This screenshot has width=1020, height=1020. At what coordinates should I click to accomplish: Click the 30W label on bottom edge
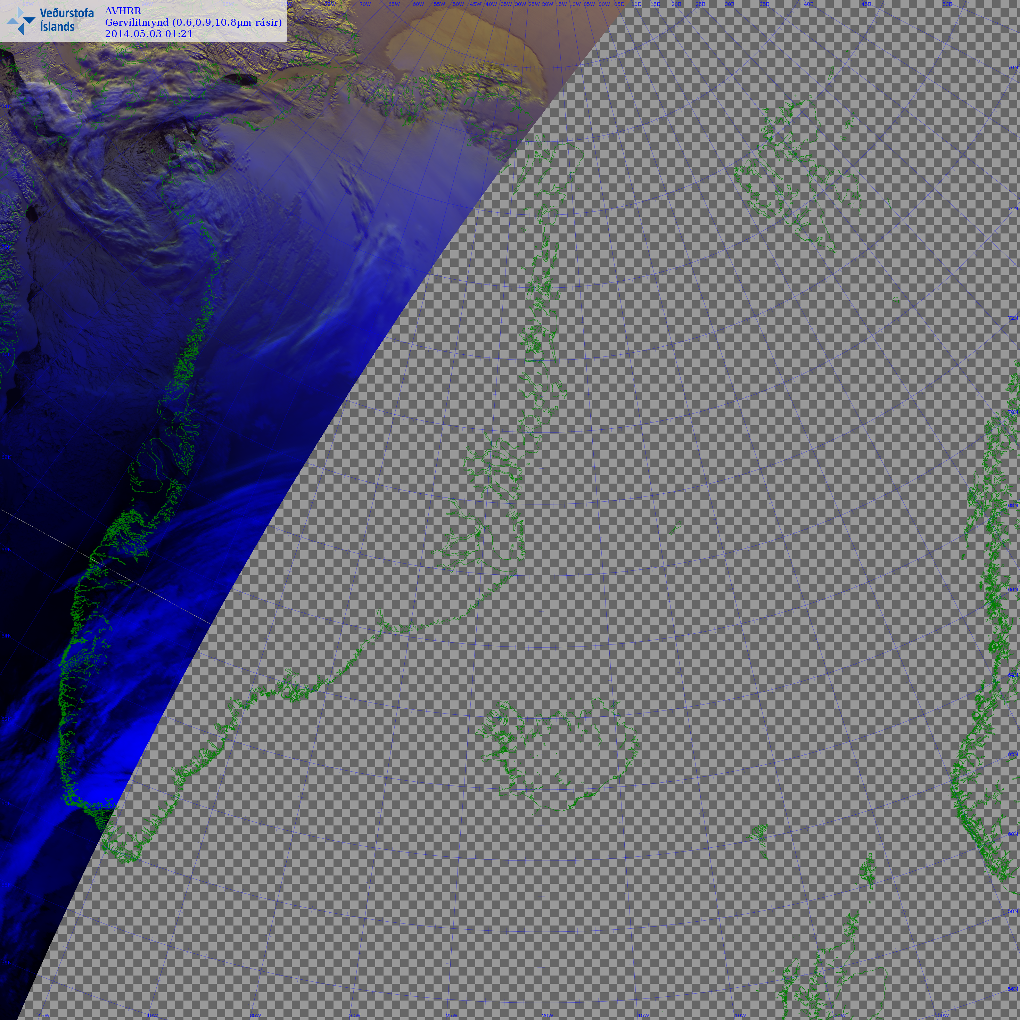(355, 1015)
